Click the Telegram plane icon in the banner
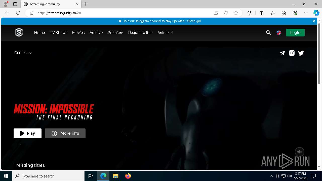This screenshot has width=322, height=181. [119, 21]
